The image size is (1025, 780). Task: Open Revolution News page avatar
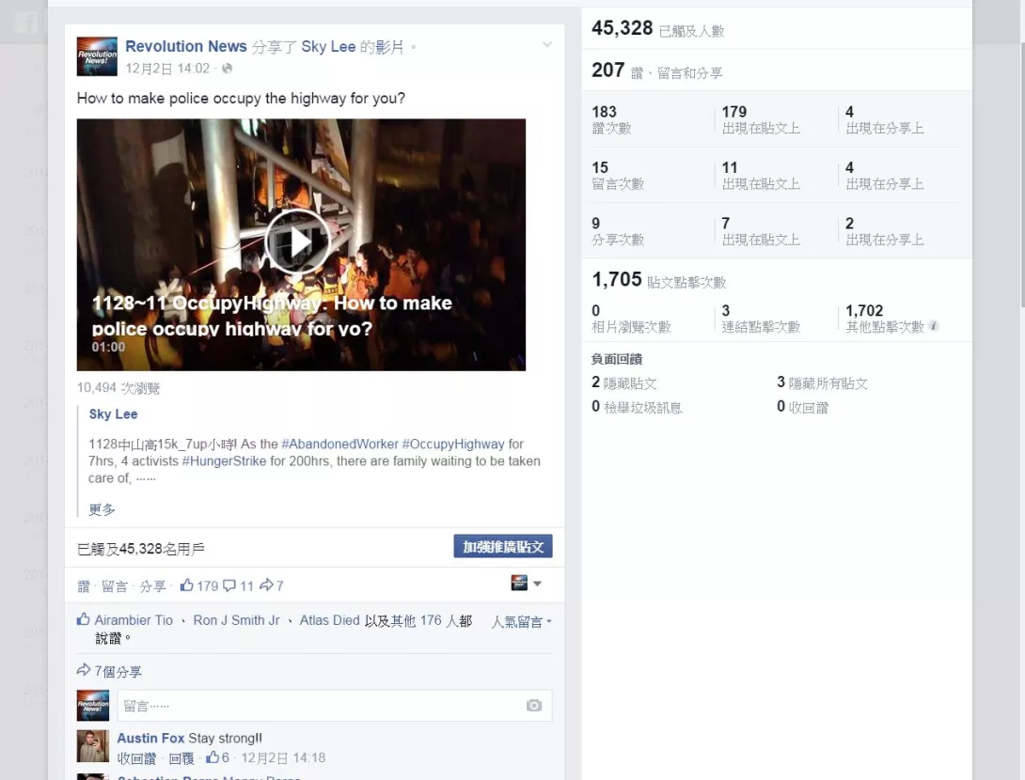coord(97,56)
